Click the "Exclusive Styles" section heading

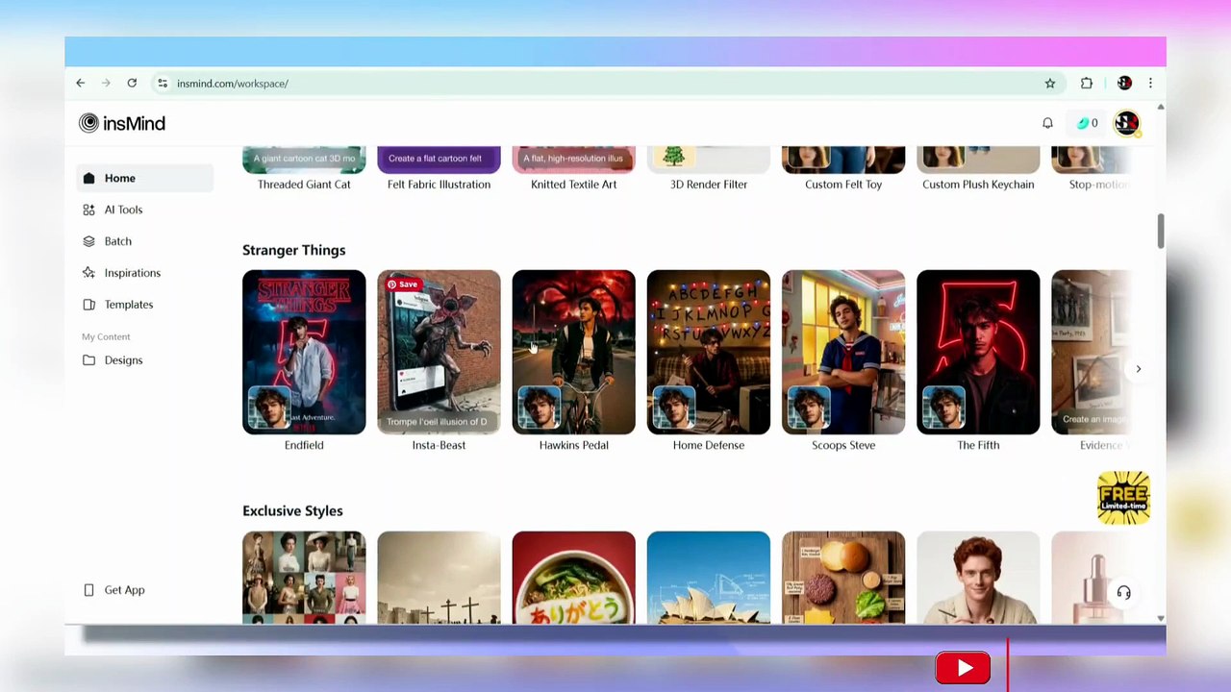pyautogui.click(x=292, y=511)
